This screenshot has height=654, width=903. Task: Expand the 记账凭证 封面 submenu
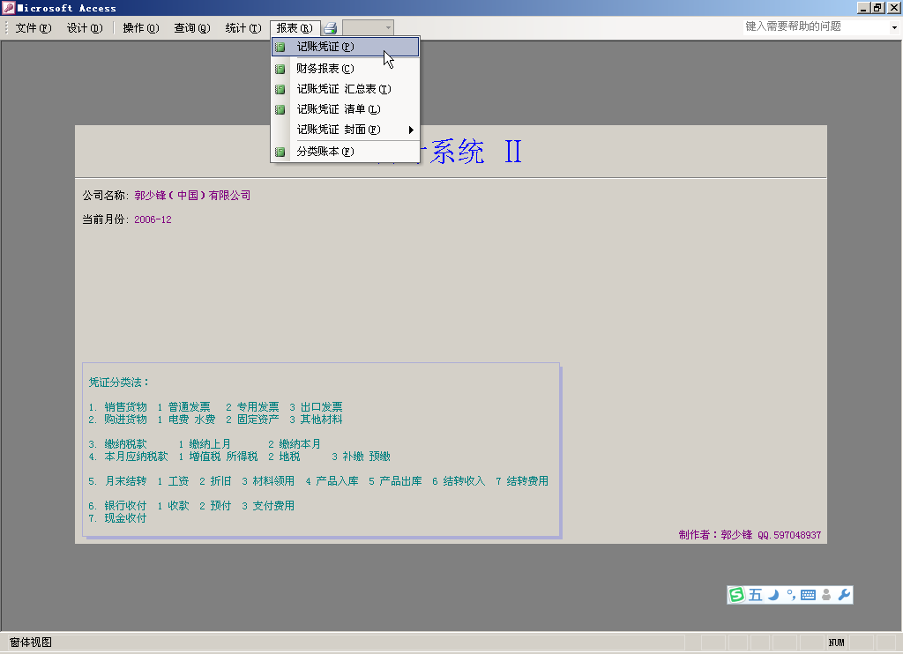tap(339, 130)
